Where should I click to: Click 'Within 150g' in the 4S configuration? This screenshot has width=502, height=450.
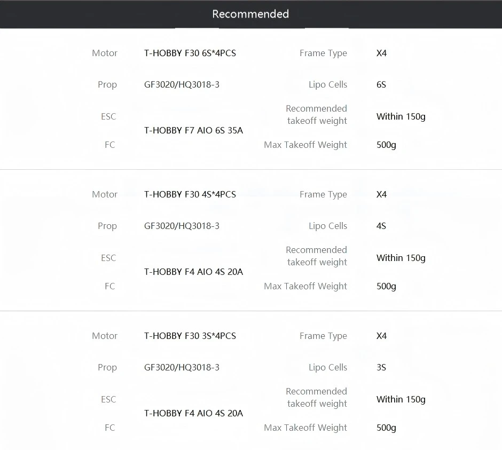401,258
